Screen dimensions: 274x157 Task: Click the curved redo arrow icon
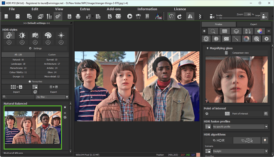(179, 16)
